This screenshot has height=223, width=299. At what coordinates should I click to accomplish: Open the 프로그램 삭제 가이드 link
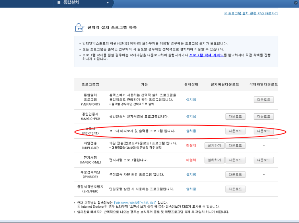[x=206, y=55]
